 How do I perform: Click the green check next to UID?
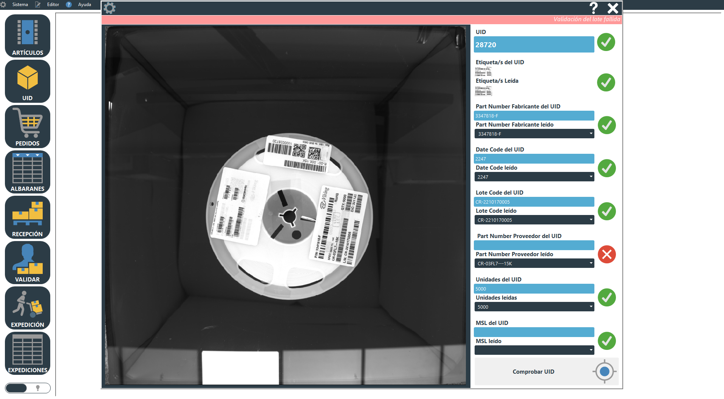click(x=606, y=42)
